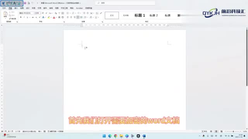
Task: Apply 标题 1 heading style
Action: [139, 15]
